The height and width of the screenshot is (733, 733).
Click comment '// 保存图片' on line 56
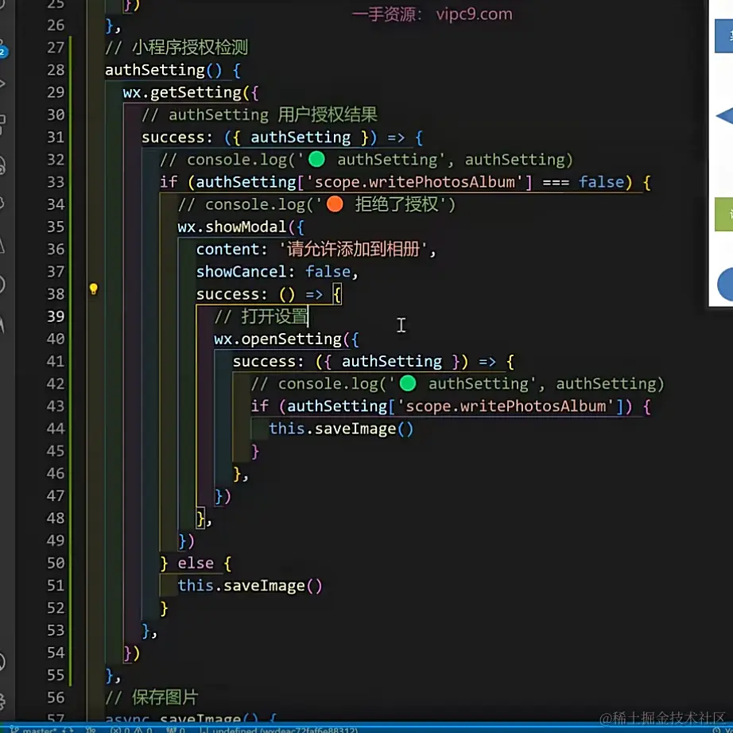(152, 697)
